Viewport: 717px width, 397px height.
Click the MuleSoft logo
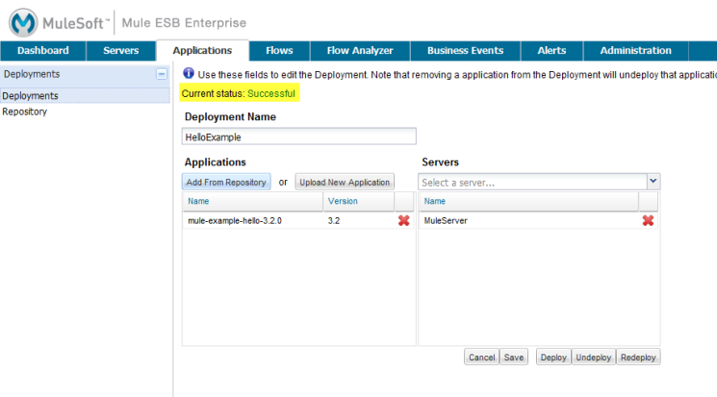pos(60,22)
